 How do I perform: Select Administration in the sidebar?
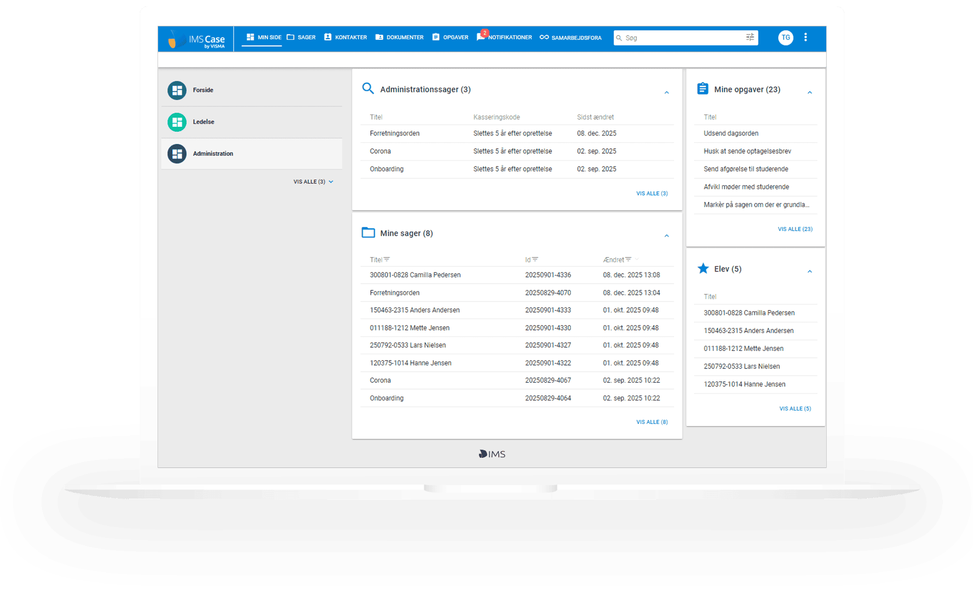click(213, 154)
